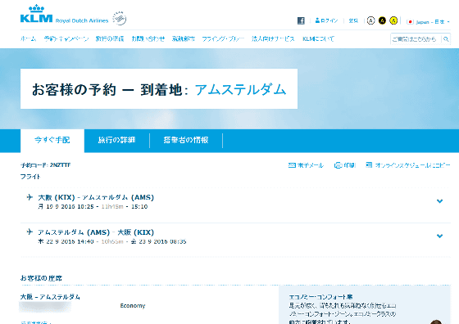This screenshot has height=324, width=459.
Task: Click the 大阪 - アムステルダム seat section label
Action: pos(50,297)
